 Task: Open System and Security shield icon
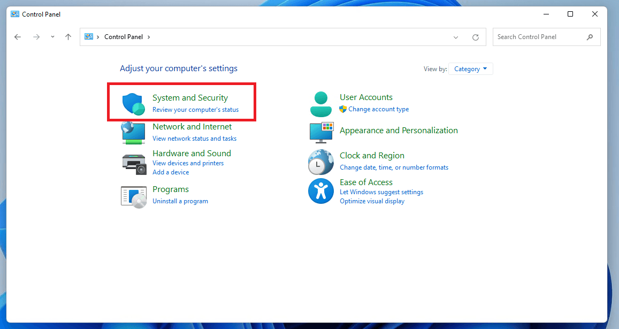click(x=133, y=104)
